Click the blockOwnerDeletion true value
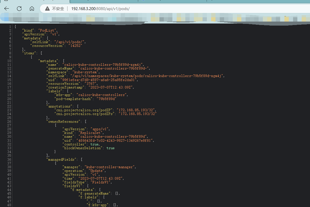Image resolution: width=310 pixels, height=207 pixels. pyautogui.click(x=110, y=148)
